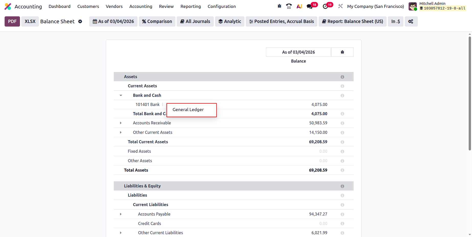This screenshot has width=472, height=237.
Task: Open the Reporting menu
Action: pos(190,6)
